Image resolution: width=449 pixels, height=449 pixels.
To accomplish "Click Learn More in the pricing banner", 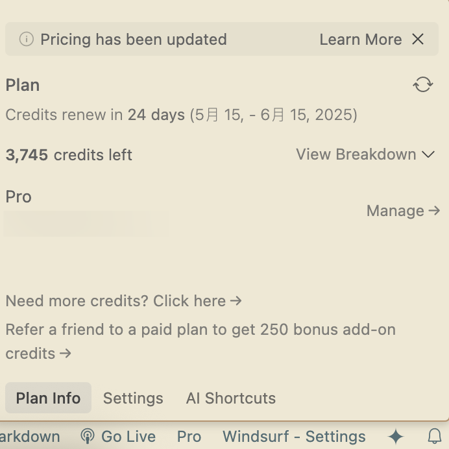I will [361, 39].
